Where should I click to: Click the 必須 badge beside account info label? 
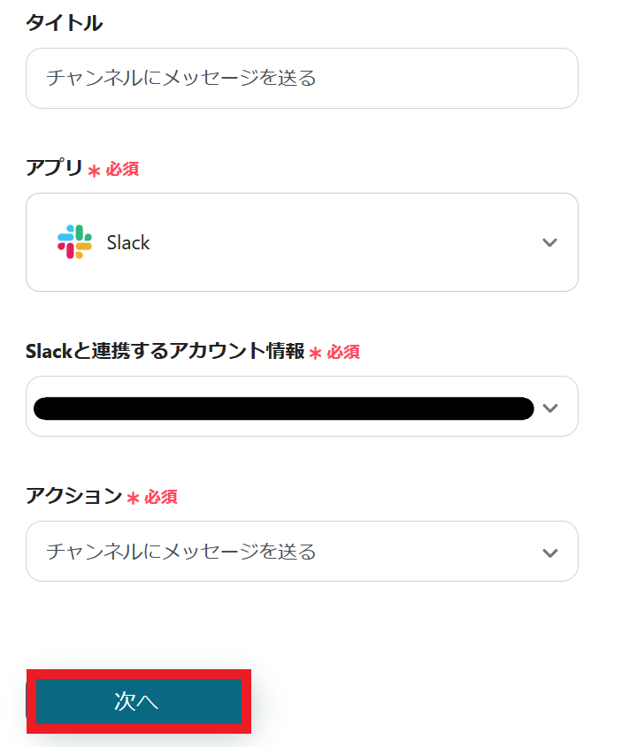[x=343, y=352]
